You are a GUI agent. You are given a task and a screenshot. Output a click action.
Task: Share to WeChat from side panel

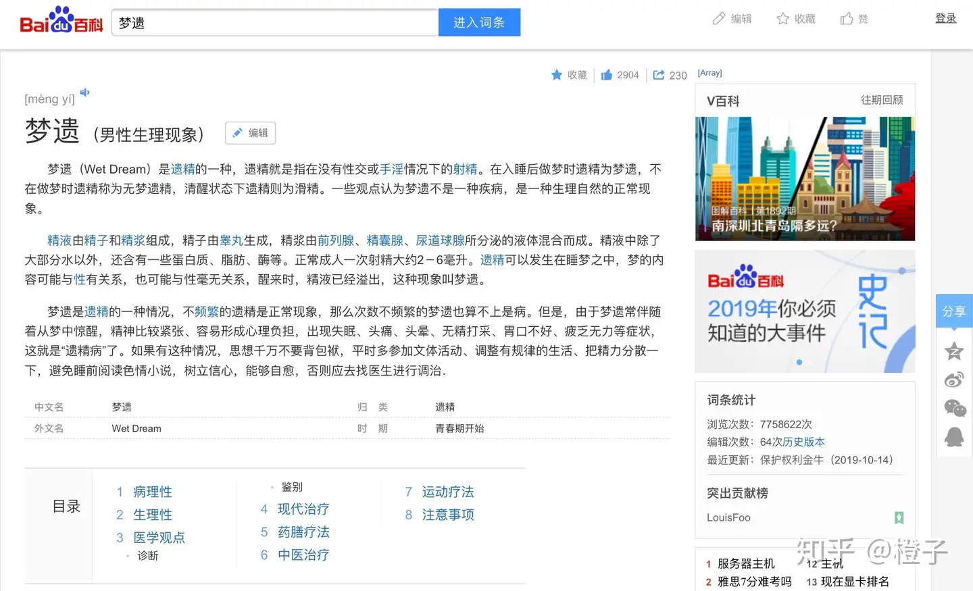[955, 408]
